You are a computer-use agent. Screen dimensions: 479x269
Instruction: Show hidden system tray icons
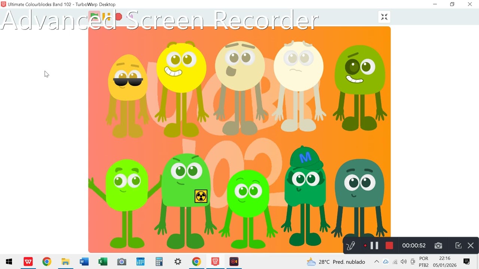(376, 262)
